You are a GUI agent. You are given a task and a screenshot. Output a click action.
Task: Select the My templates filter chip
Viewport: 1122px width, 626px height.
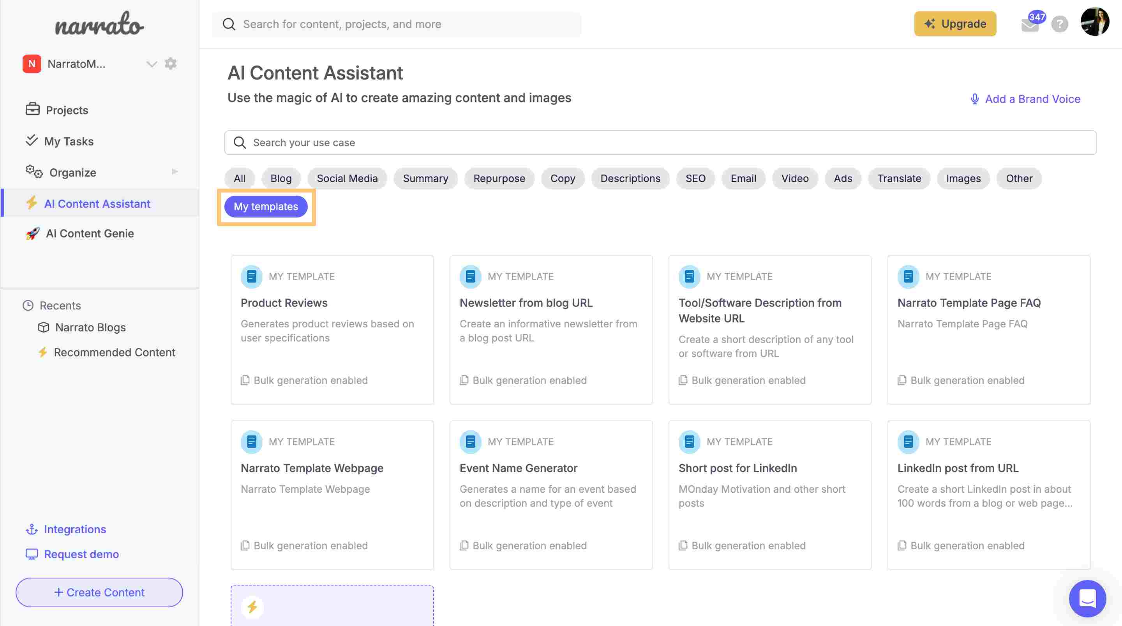coord(266,207)
